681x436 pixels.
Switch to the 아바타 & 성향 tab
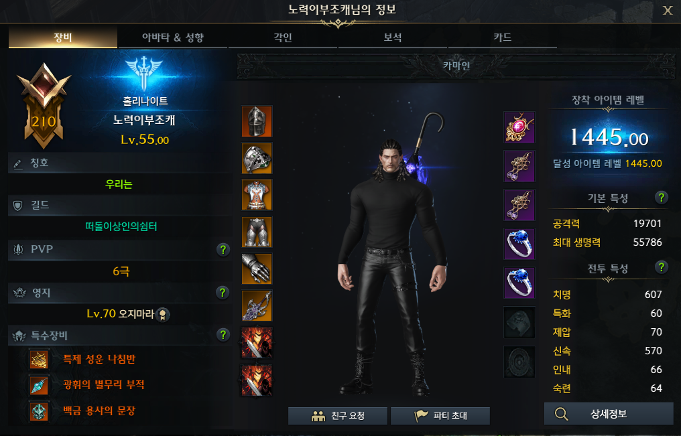(x=173, y=38)
